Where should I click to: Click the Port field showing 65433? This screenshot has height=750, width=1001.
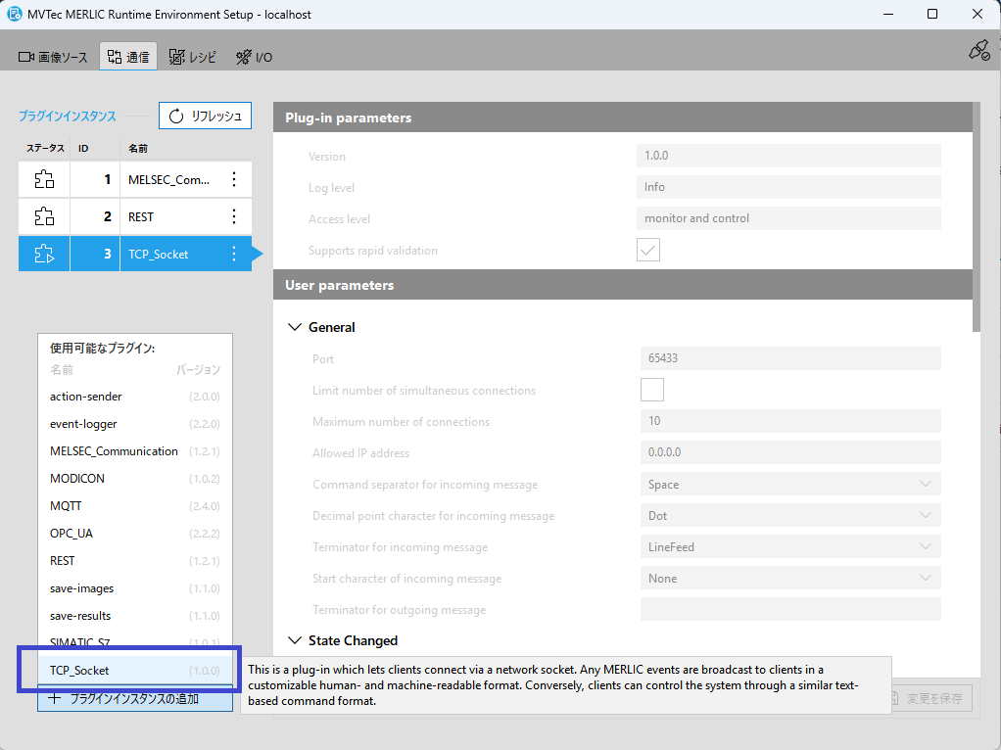pos(790,358)
